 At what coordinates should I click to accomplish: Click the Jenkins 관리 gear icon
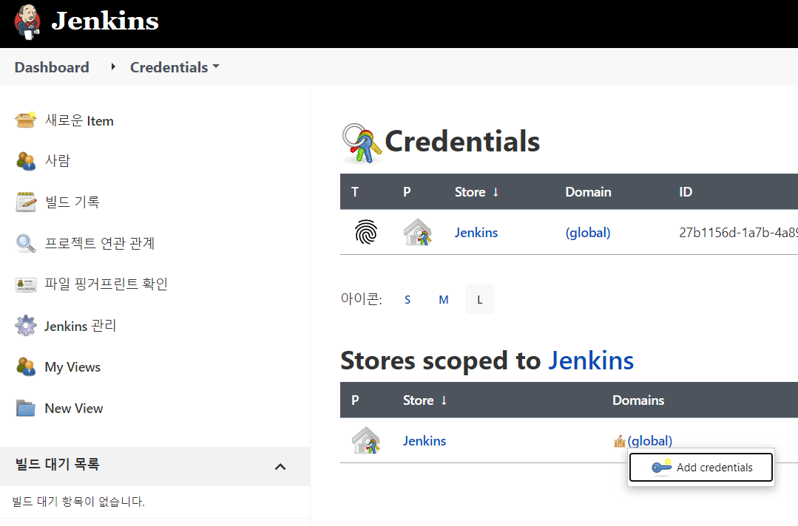pyautogui.click(x=25, y=326)
